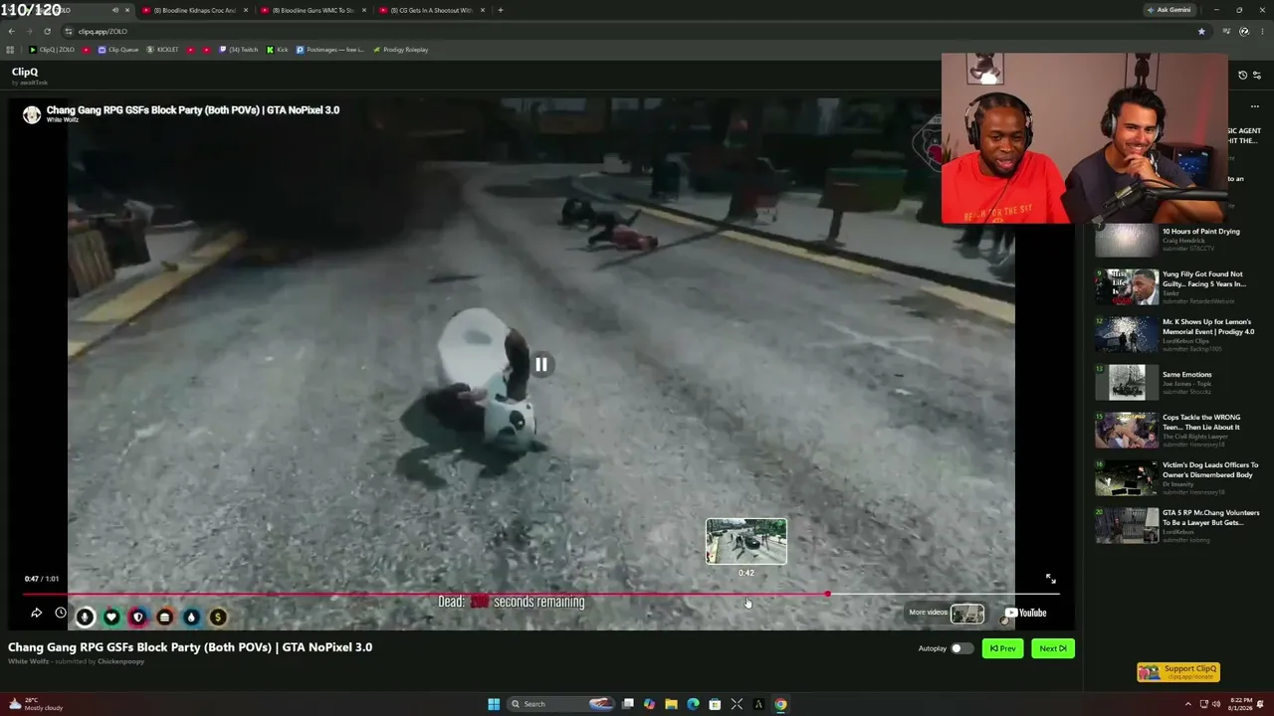The height and width of the screenshot is (716, 1274).
Task: Open the taskbar volume control
Action: 1216,704
